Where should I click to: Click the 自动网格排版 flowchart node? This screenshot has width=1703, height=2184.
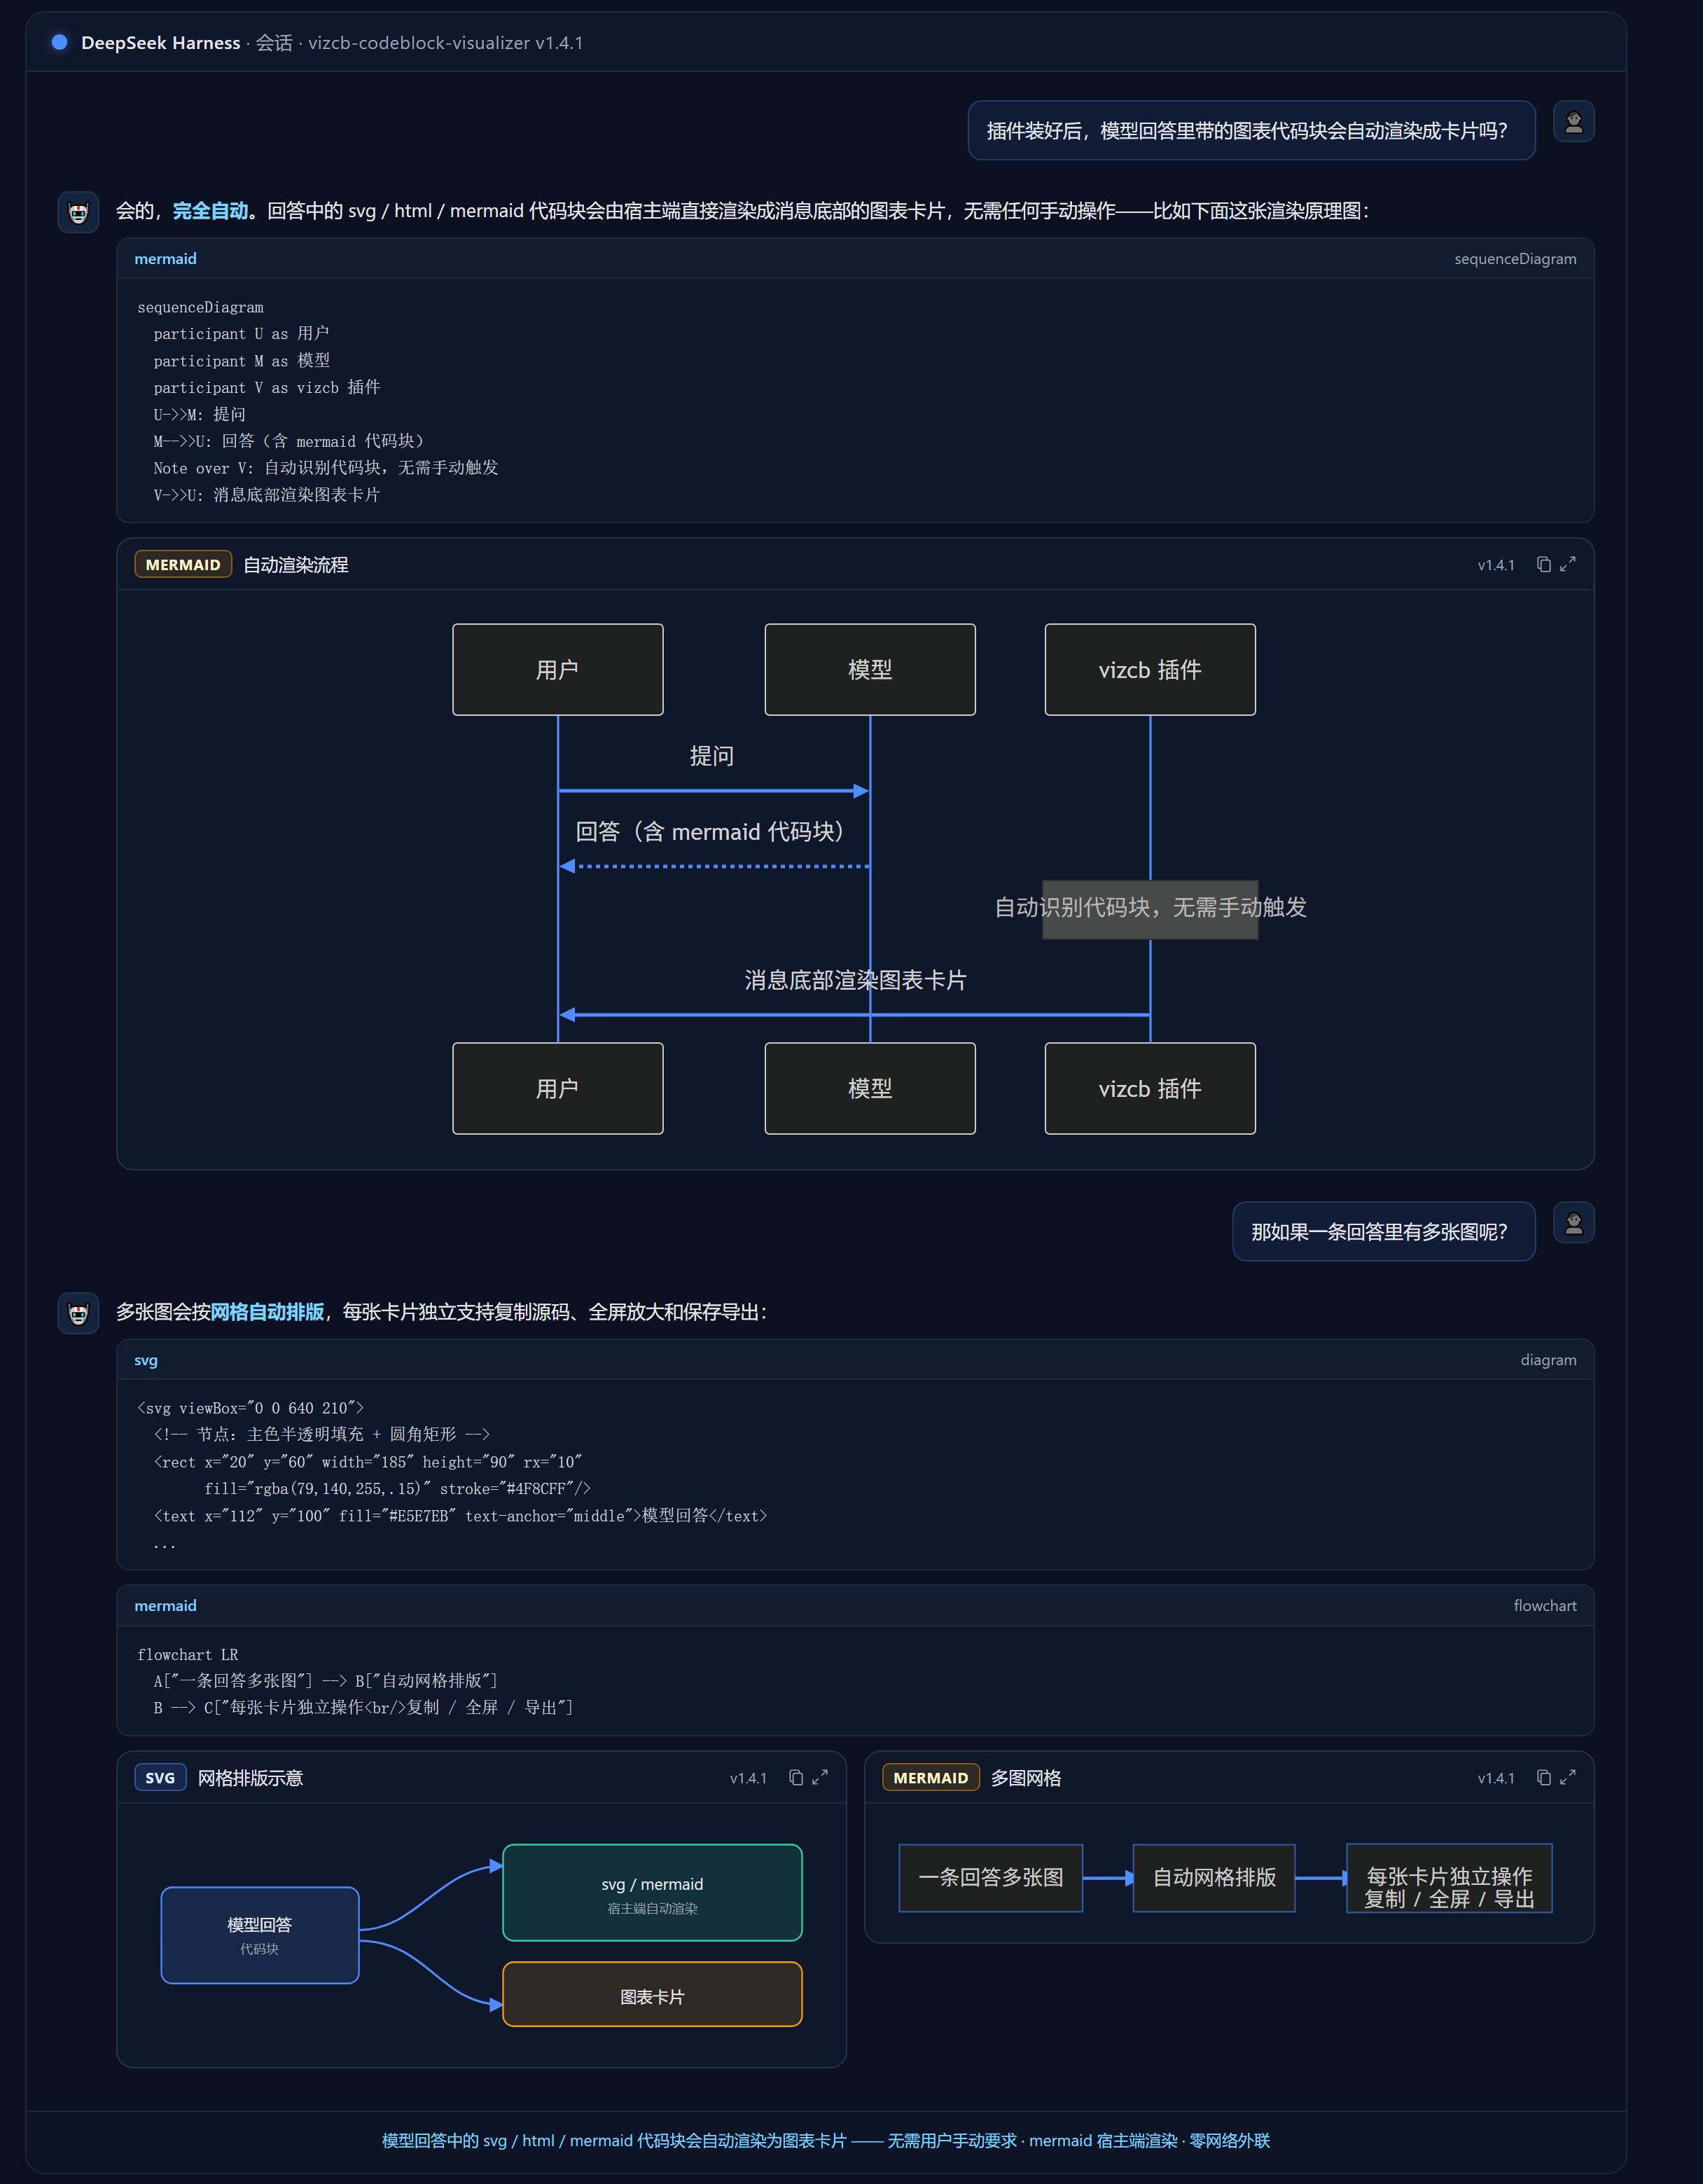coord(1214,1877)
